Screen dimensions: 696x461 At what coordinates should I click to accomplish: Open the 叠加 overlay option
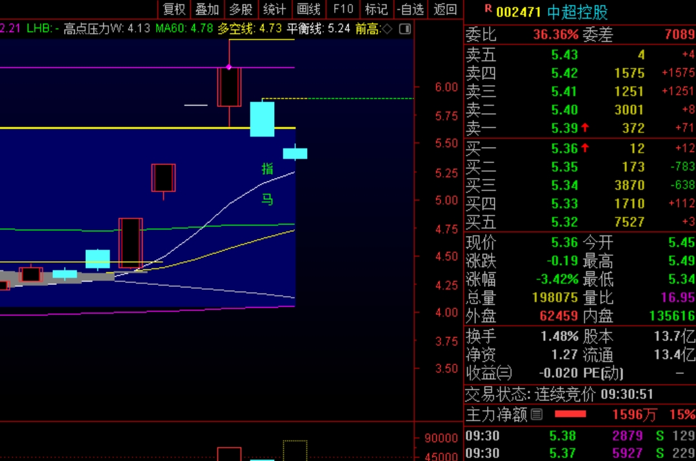(207, 9)
